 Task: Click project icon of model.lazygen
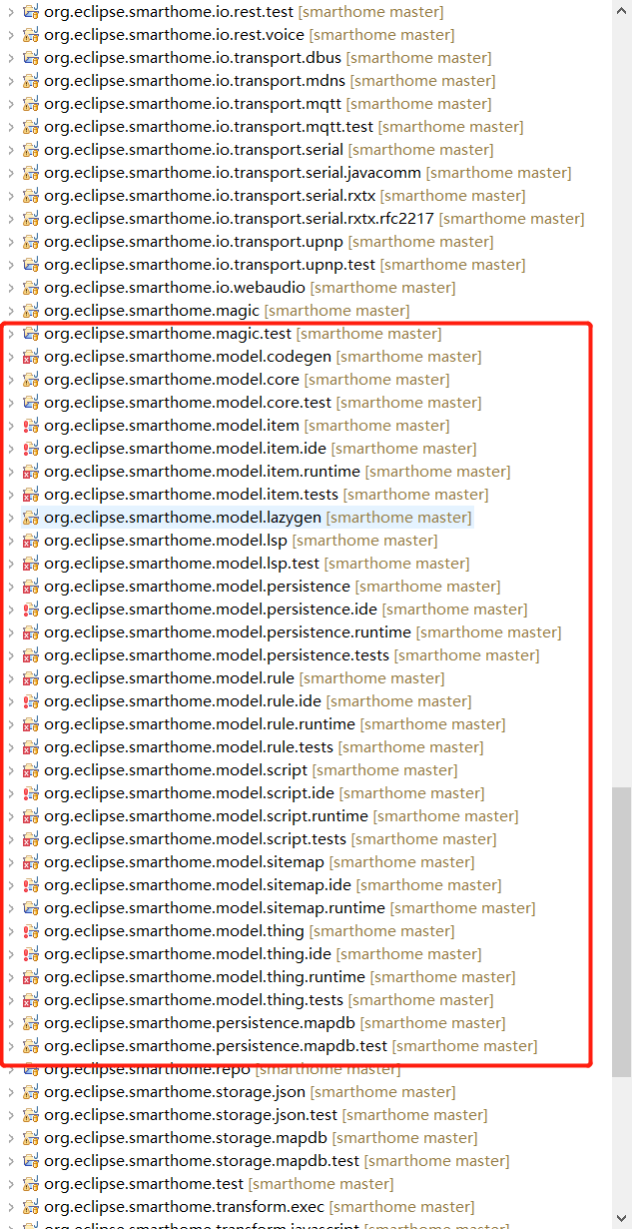point(31,518)
